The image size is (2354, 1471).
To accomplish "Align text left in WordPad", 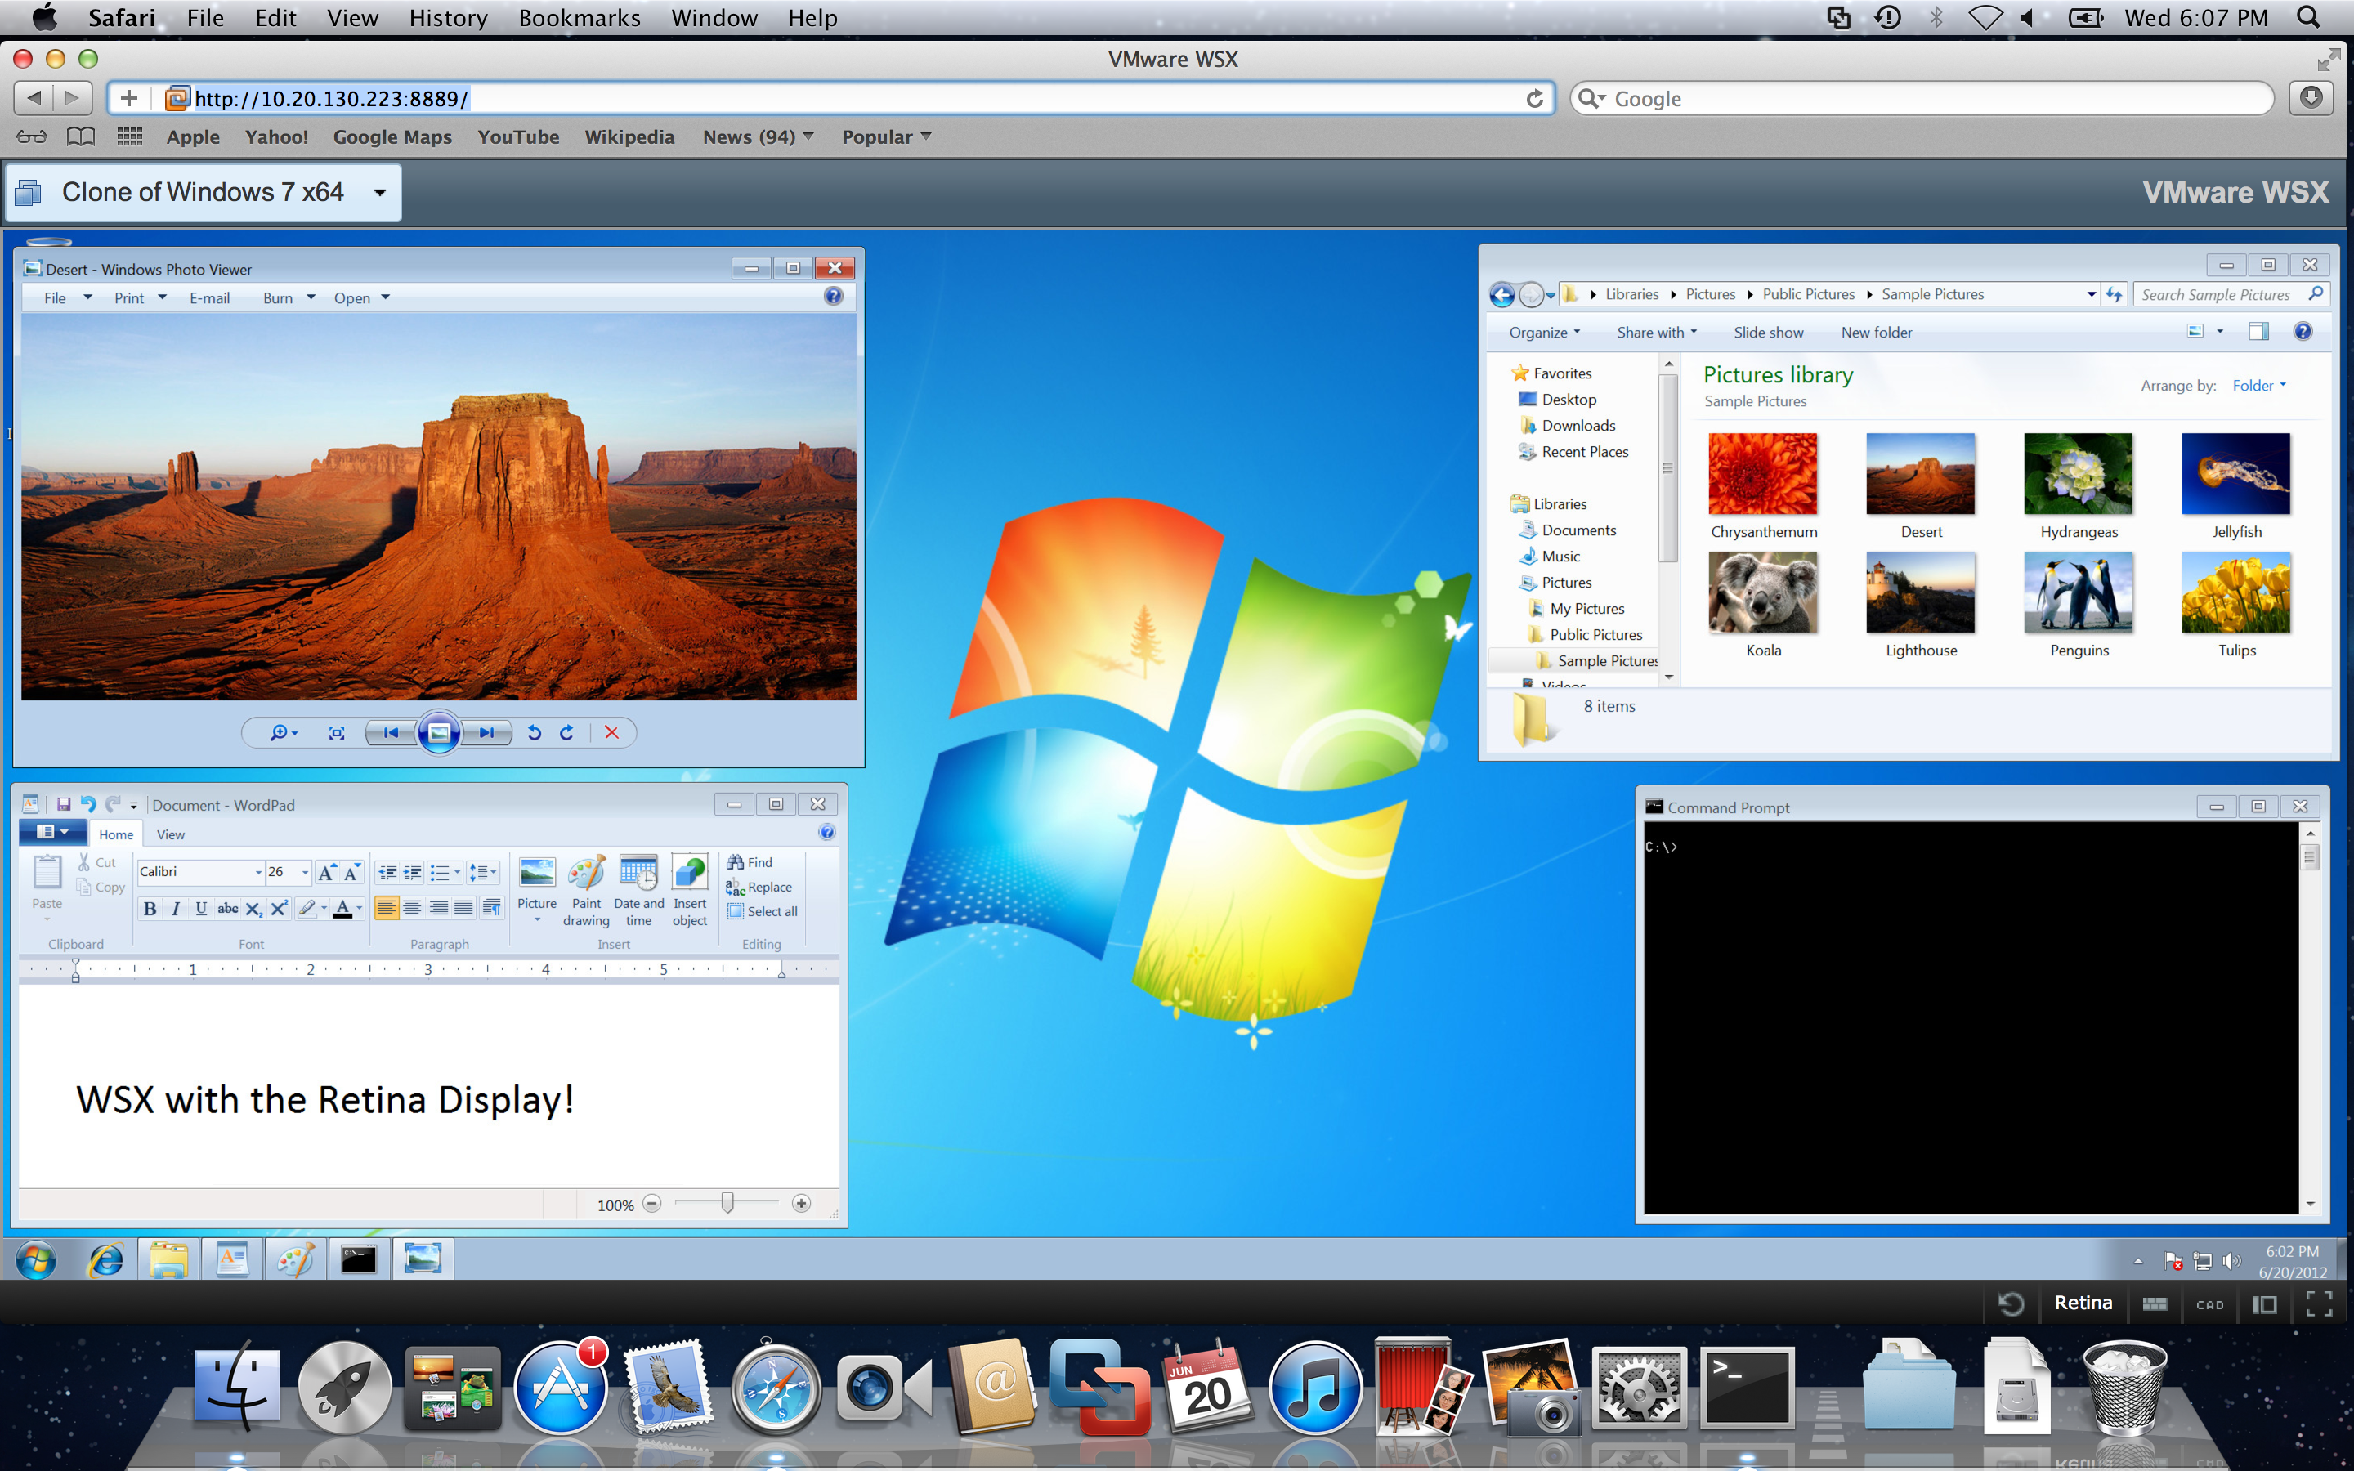I will pos(386,908).
